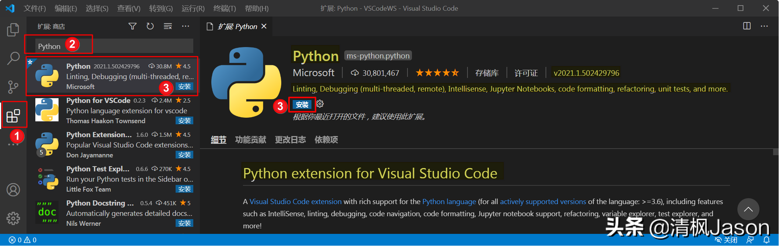Select Python for VSCode list item

click(114, 110)
